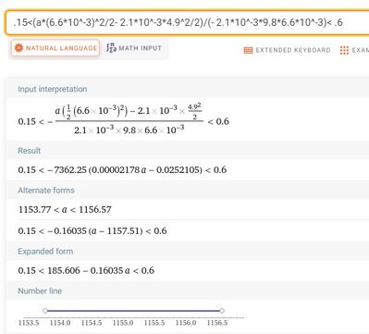Click the Expanded form heading

45,252
